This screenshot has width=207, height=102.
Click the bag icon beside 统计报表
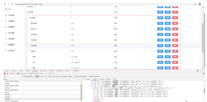click(x=6, y=51)
